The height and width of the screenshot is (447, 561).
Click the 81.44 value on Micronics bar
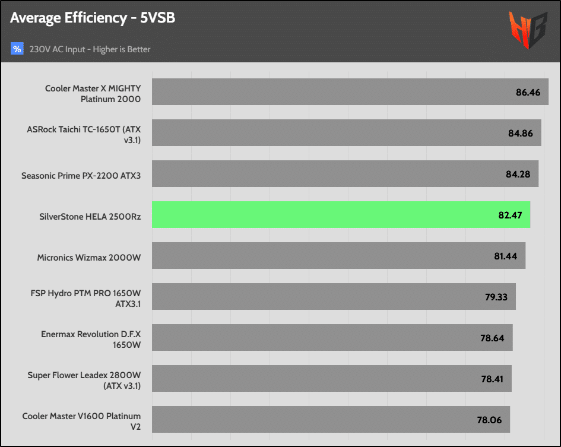505,256
